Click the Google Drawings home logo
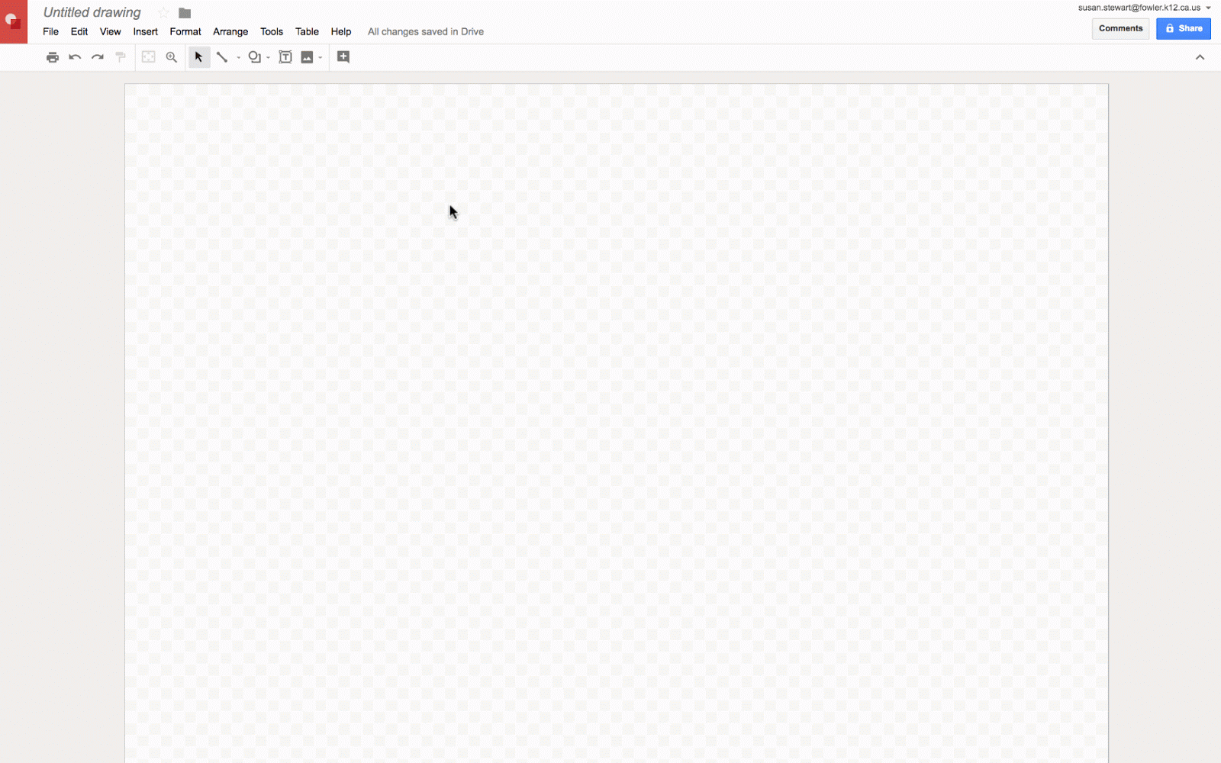 tap(13, 21)
